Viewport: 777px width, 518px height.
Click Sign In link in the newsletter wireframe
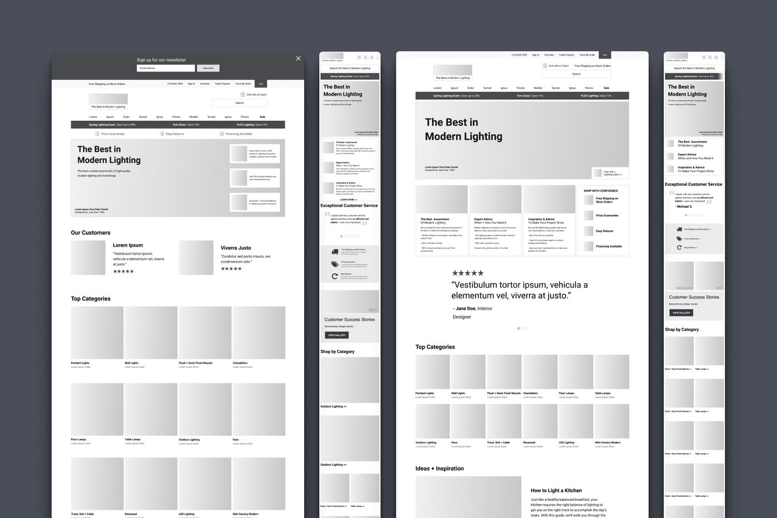(191, 84)
